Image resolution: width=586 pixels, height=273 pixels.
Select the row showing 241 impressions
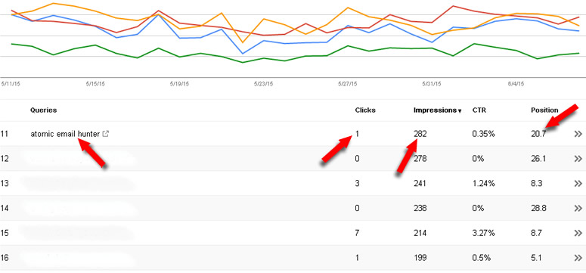point(293,183)
